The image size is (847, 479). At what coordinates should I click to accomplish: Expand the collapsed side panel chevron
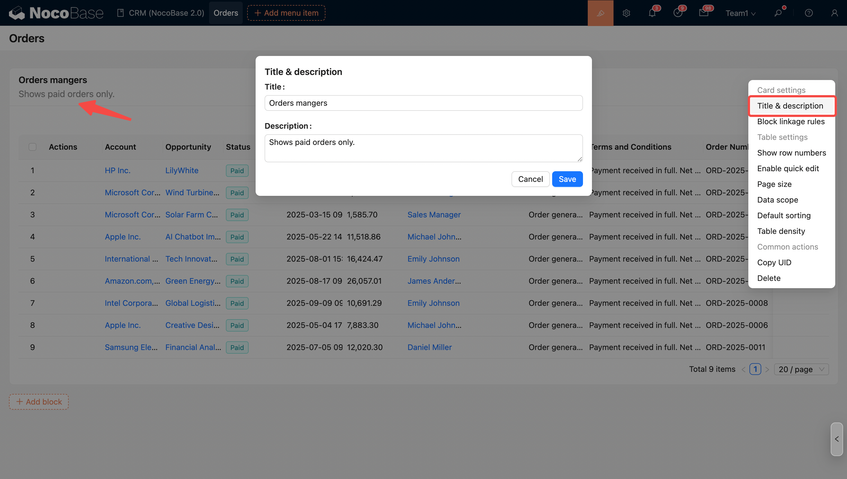[x=836, y=439]
